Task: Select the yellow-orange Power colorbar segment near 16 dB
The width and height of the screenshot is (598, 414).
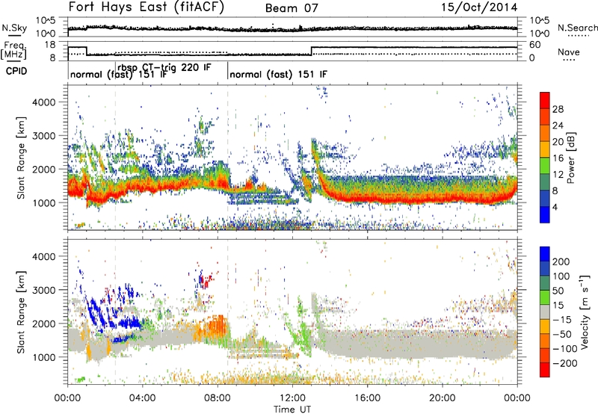Action: tap(545, 149)
